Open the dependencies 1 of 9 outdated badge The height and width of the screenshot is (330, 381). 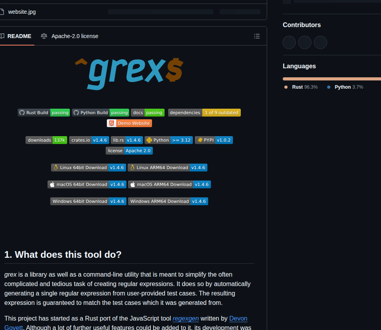click(204, 113)
